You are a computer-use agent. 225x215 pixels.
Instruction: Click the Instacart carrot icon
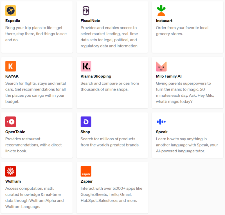(161, 11)
